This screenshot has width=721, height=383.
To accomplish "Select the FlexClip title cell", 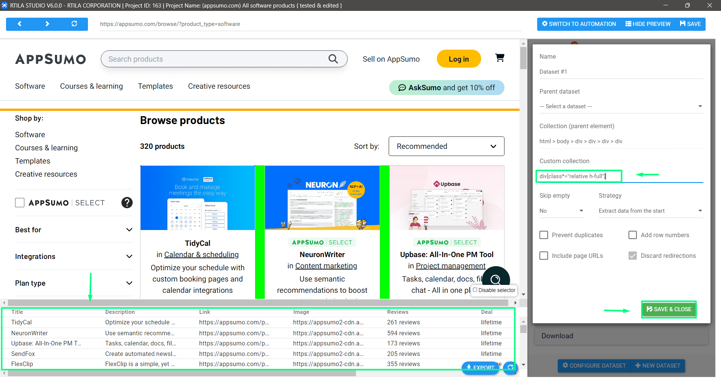I will pos(22,364).
